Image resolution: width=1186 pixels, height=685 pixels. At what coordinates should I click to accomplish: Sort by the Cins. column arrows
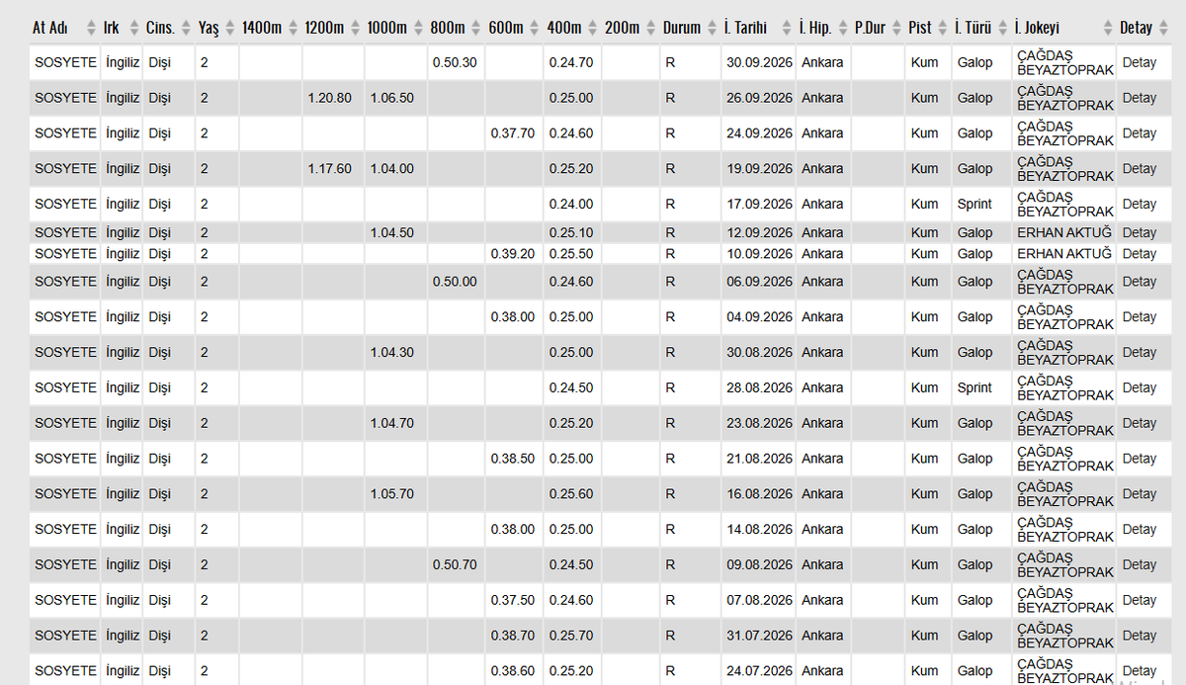pyautogui.click(x=186, y=28)
